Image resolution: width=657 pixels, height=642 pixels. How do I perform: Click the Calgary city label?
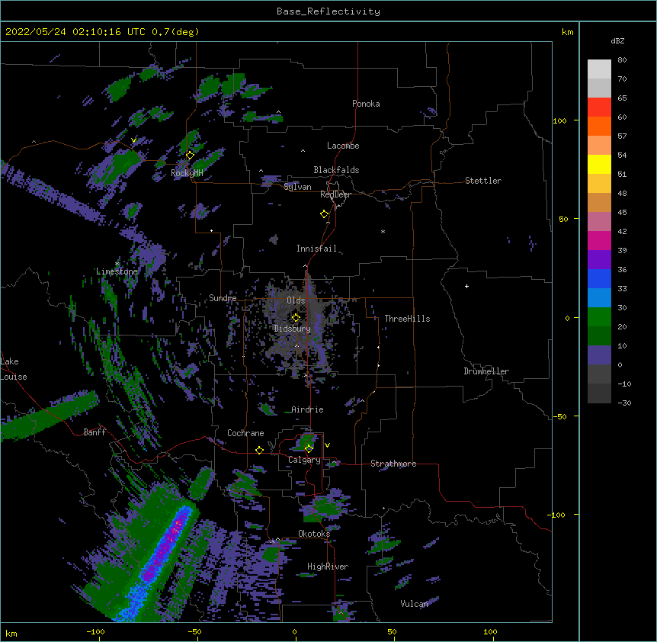click(x=304, y=460)
